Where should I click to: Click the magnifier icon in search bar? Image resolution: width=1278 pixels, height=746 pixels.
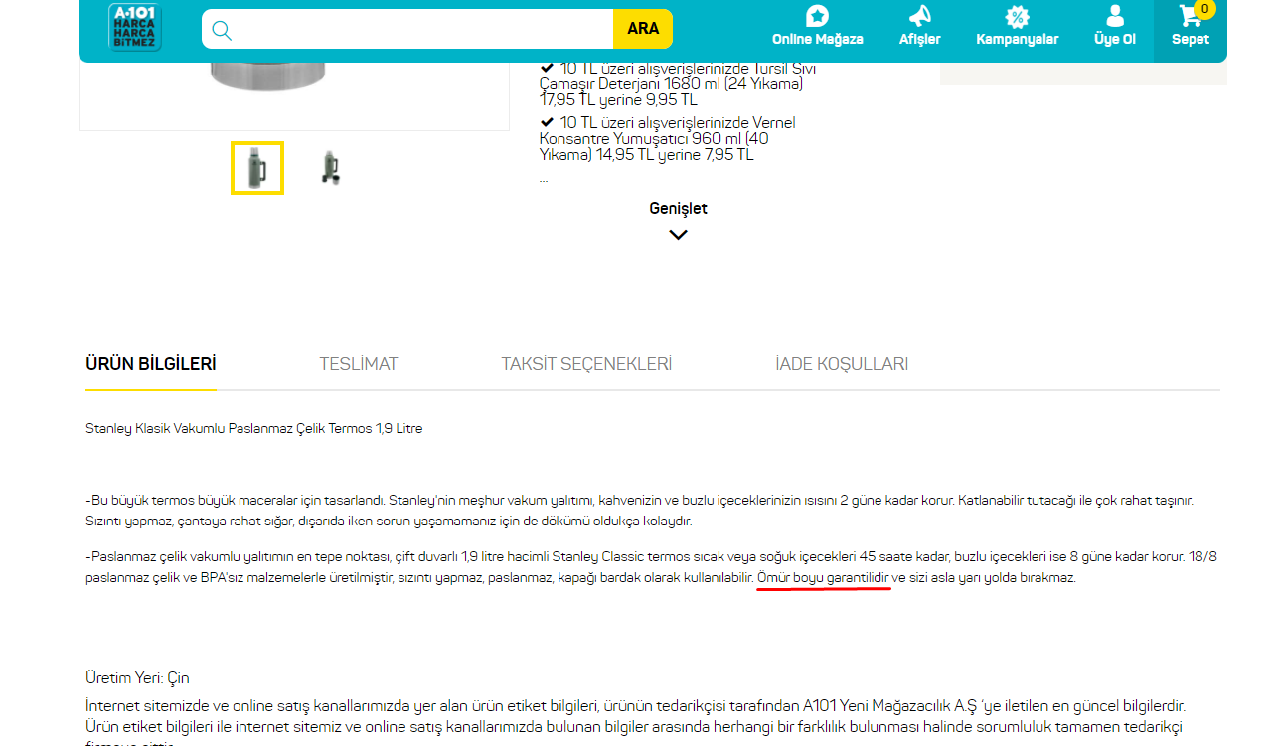pyautogui.click(x=222, y=30)
